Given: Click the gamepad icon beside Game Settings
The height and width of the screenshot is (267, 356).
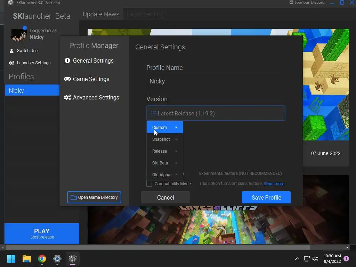Looking at the screenshot, I should click(67, 79).
